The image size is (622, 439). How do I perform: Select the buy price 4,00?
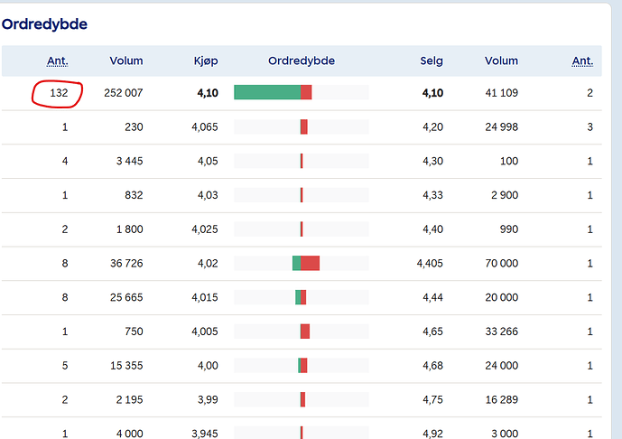pos(207,365)
